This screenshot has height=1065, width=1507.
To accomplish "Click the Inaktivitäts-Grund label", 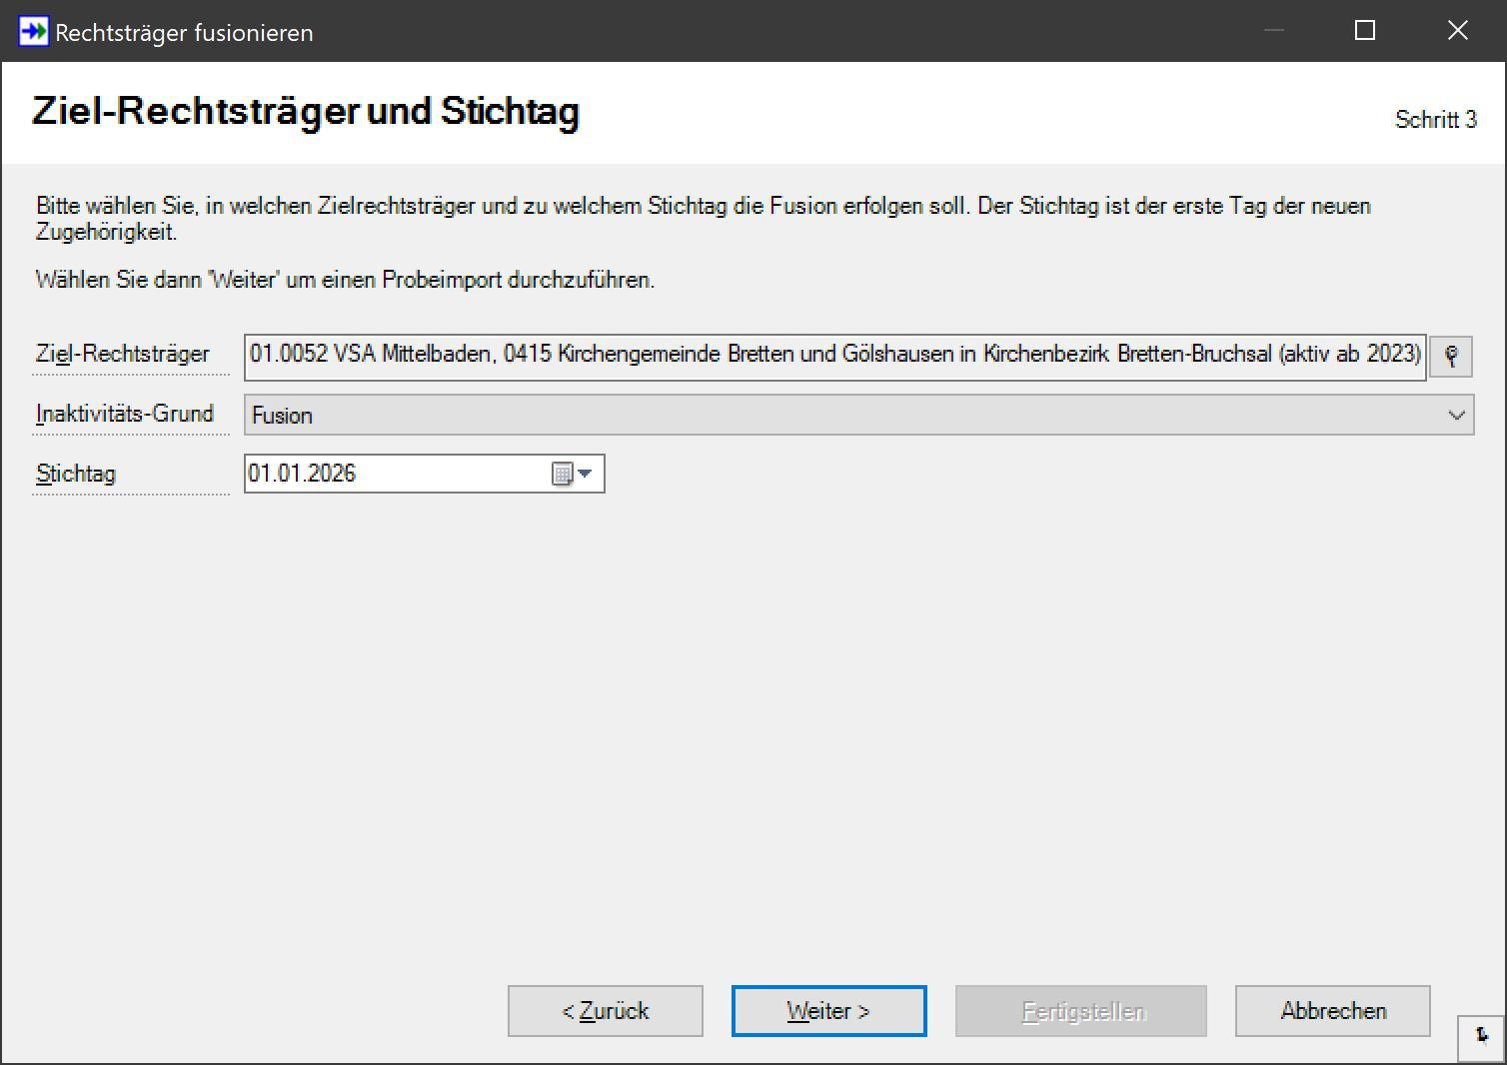I will 125,414.
